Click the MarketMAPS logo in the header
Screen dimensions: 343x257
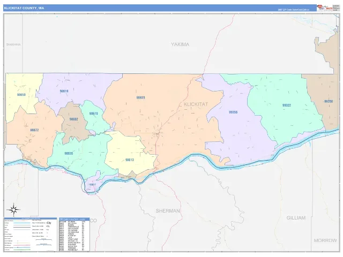324,7
